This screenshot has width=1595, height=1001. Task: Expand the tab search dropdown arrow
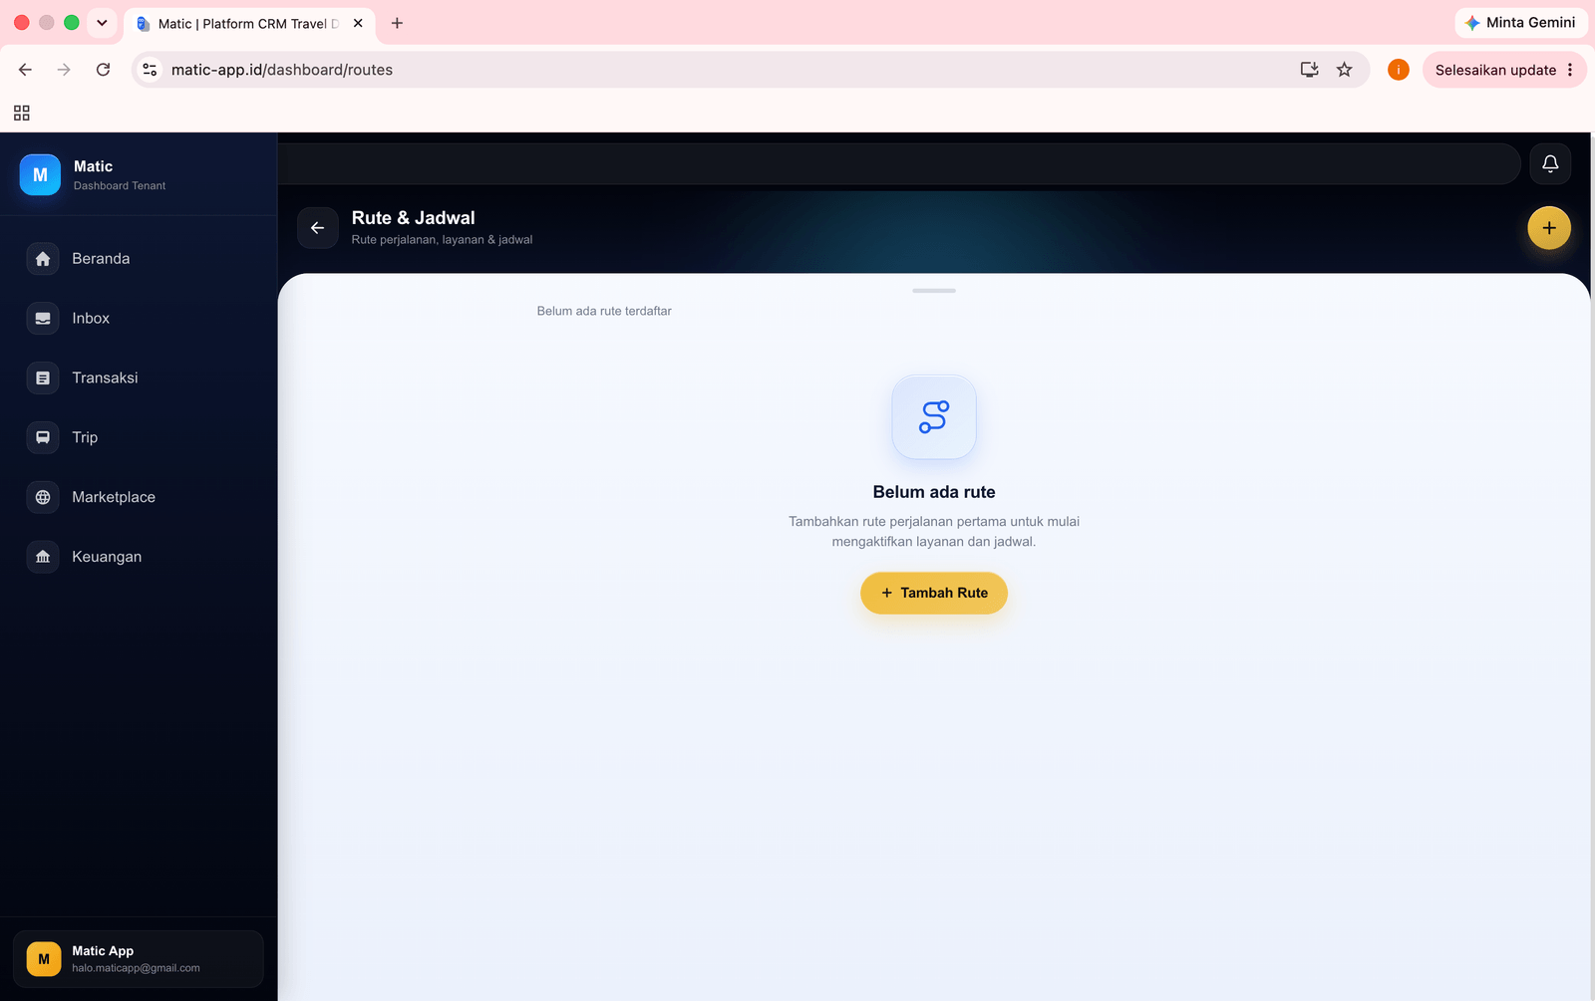click(x=102, y=23)
